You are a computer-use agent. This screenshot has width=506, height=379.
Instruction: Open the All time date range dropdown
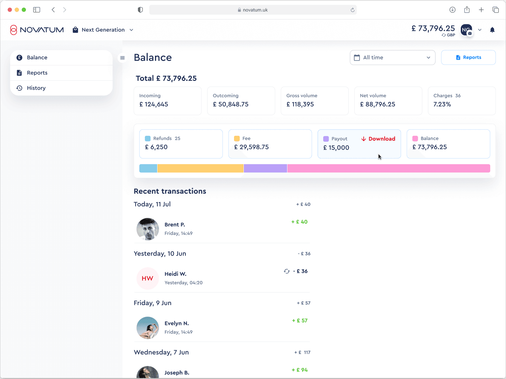click(392, 57)
